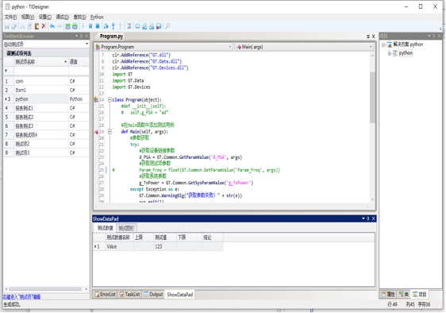Select 解决方案 python in the project tree
The image size is (446, 313).
click(408, 44)
